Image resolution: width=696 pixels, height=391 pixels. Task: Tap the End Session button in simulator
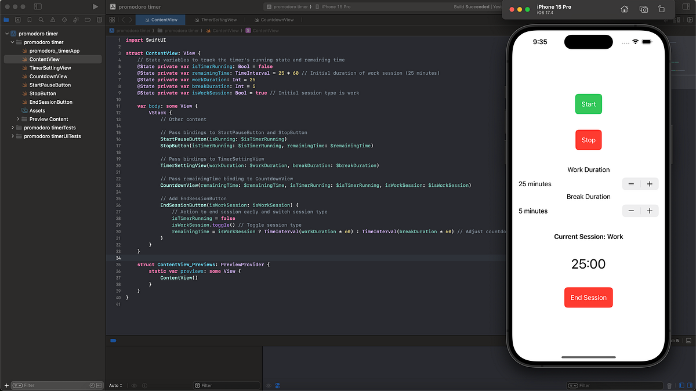tap(588, 297)
